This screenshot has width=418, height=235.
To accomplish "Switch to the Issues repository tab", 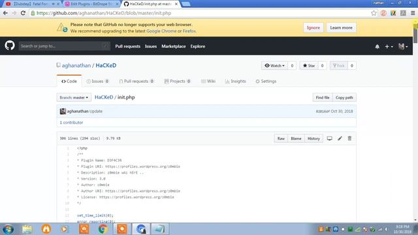I will pyautogui.click(x=97, y=81).
